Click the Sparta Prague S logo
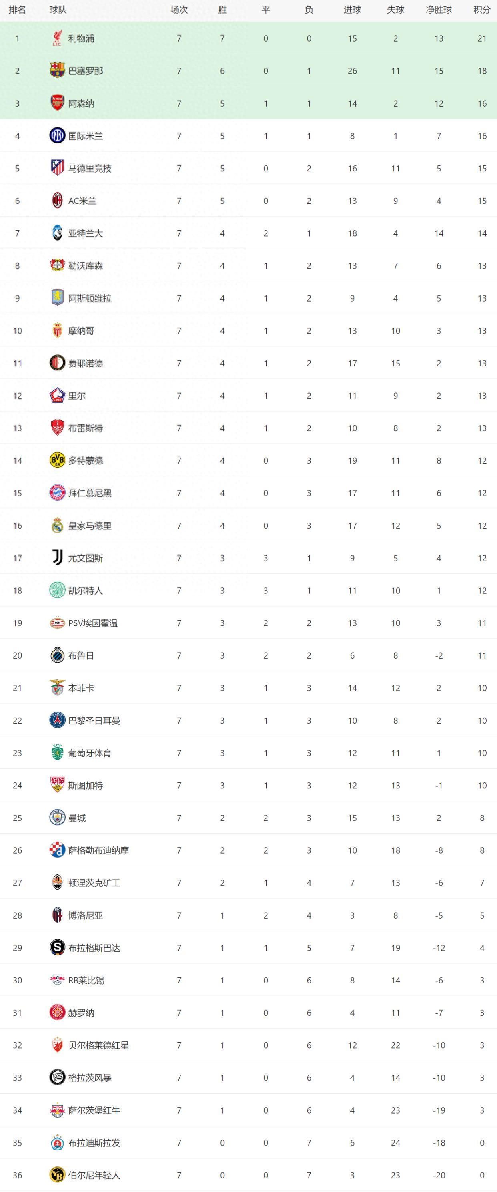The width and height of the screenshot is (497, 1192). [x=57, y=948]
